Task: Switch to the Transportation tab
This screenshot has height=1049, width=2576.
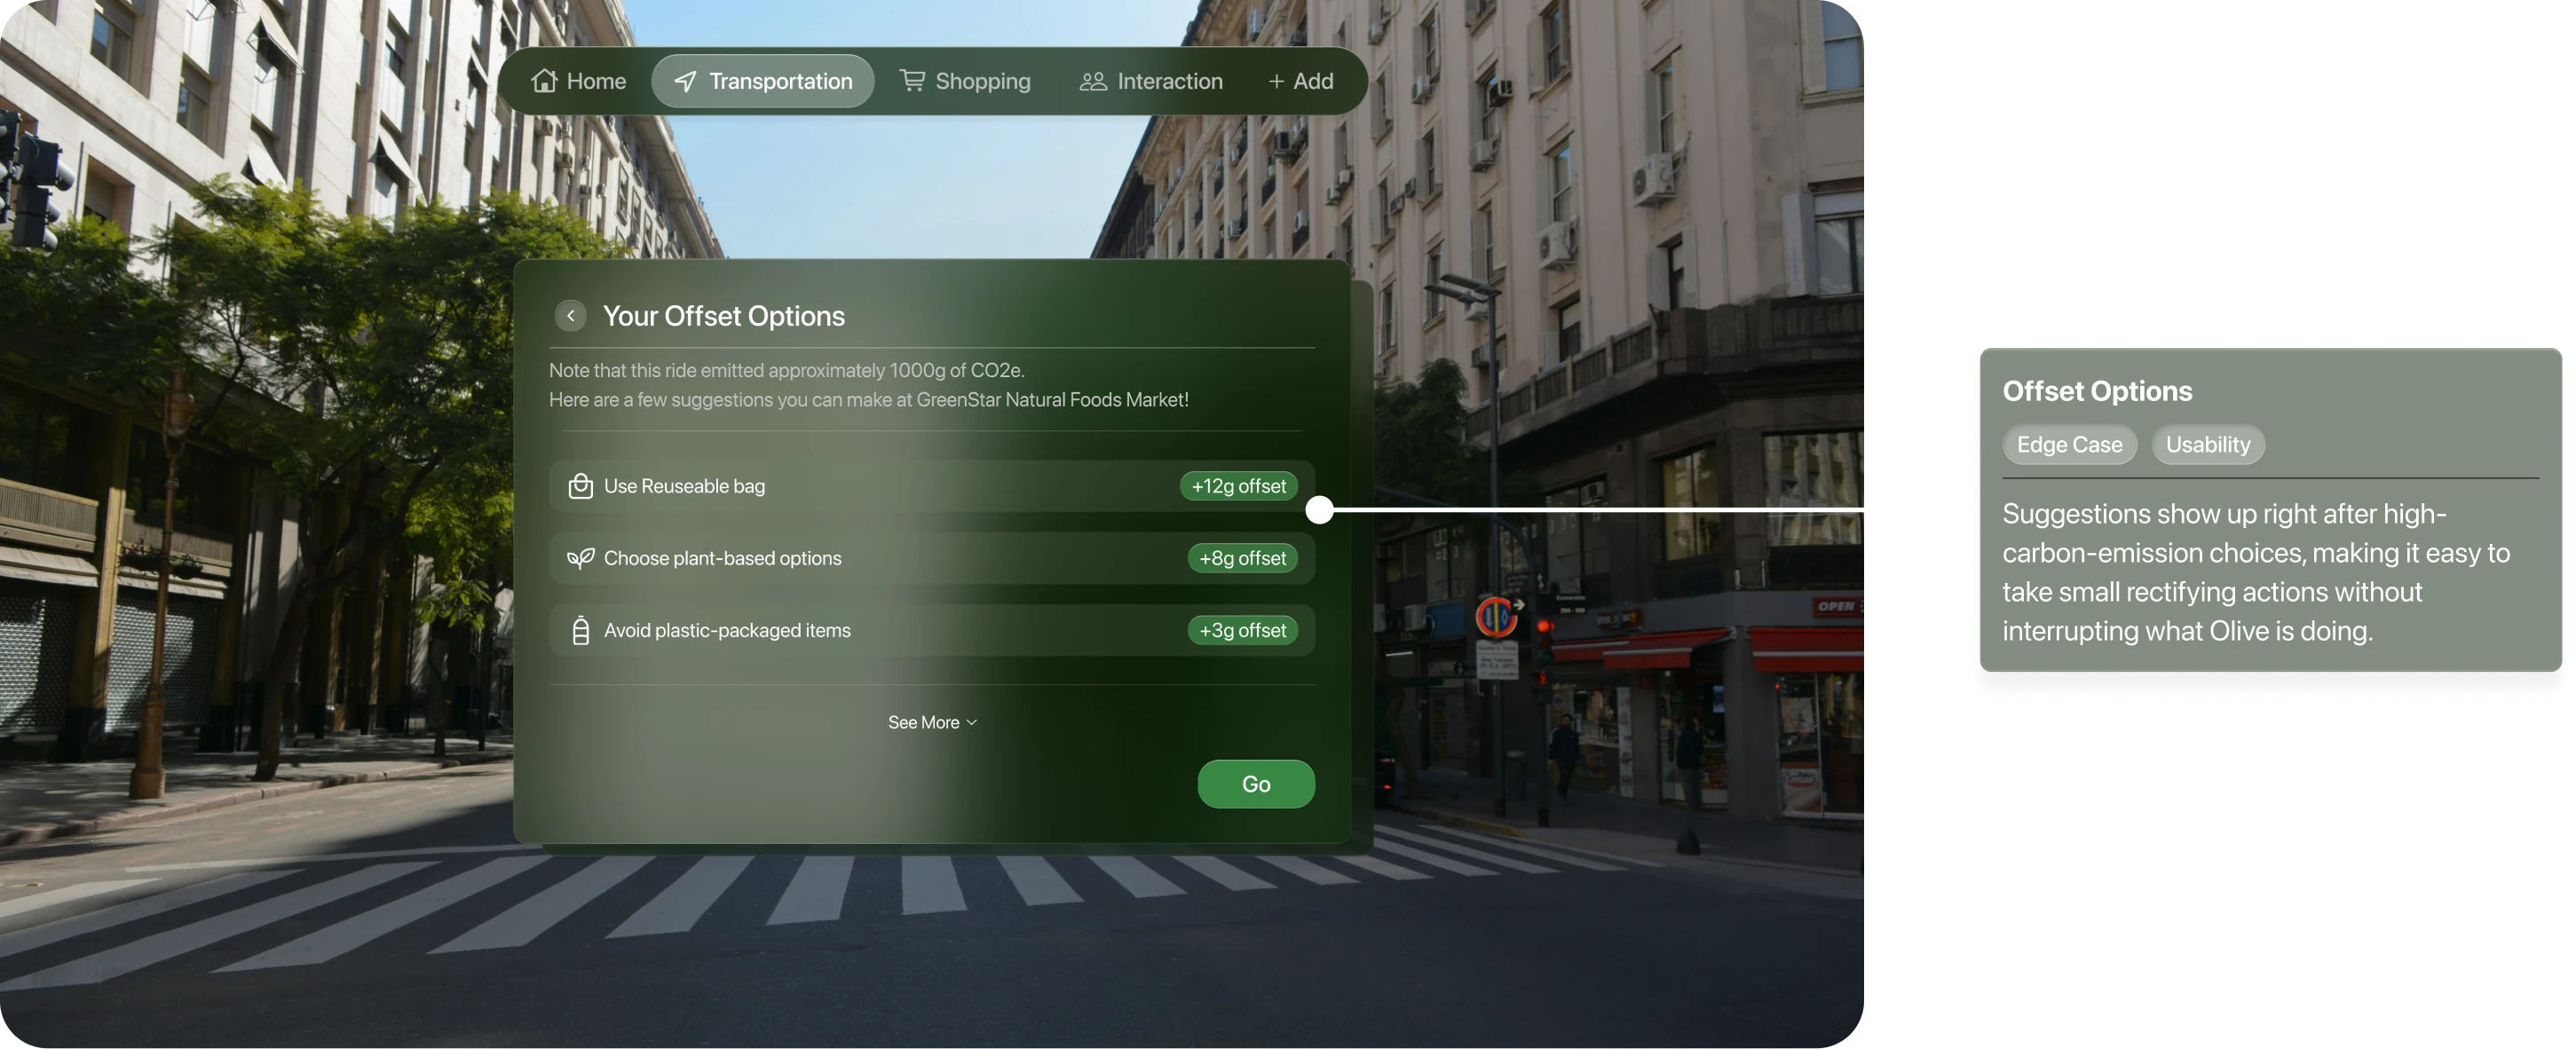Action: [x=763, y=81]
